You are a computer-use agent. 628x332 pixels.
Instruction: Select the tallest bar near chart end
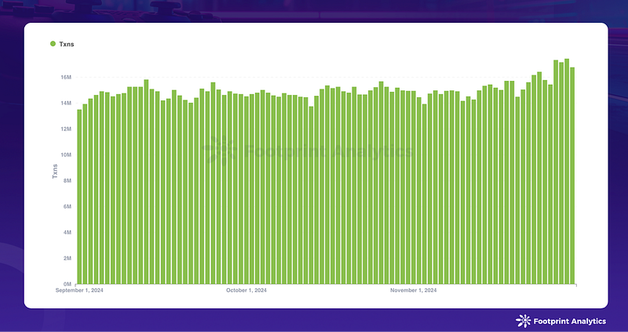pos(567,171)
